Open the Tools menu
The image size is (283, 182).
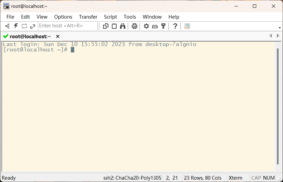pyautogui.click(x=130, y=17)
